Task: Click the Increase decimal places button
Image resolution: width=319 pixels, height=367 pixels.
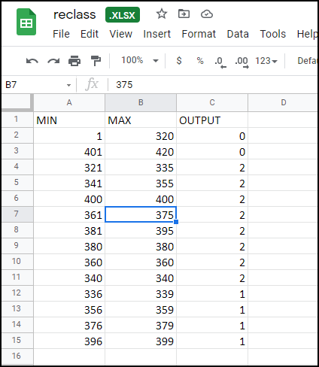Action: click(242, 62)
